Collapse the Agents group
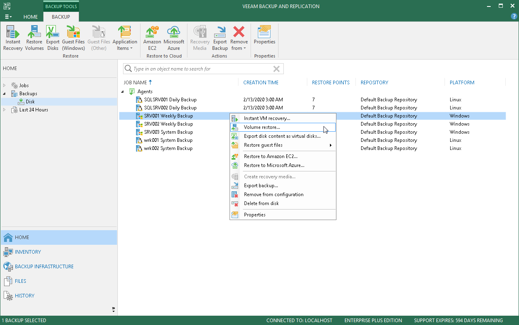Screen dimensions: 519x325 (123, 92)
